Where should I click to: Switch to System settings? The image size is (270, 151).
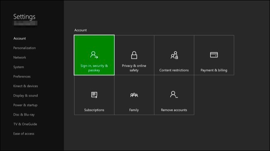(19, 67)
